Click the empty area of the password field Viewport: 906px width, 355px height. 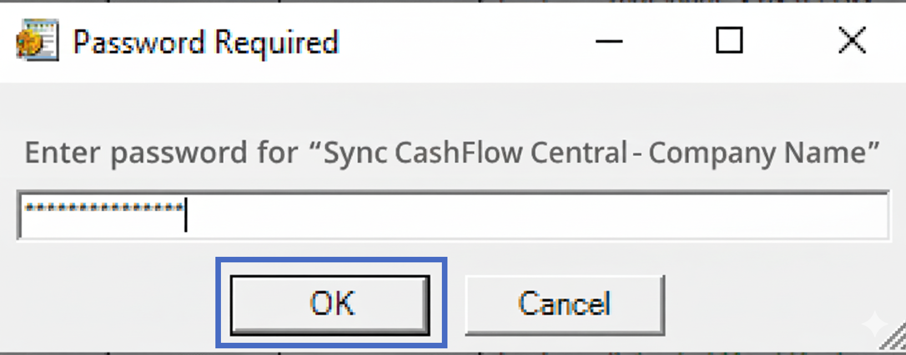(533, 215)
